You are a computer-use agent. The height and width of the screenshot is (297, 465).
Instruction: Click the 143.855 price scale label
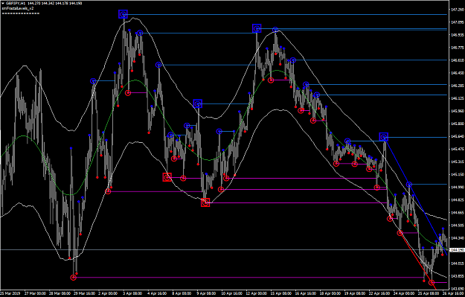point(458,276)
